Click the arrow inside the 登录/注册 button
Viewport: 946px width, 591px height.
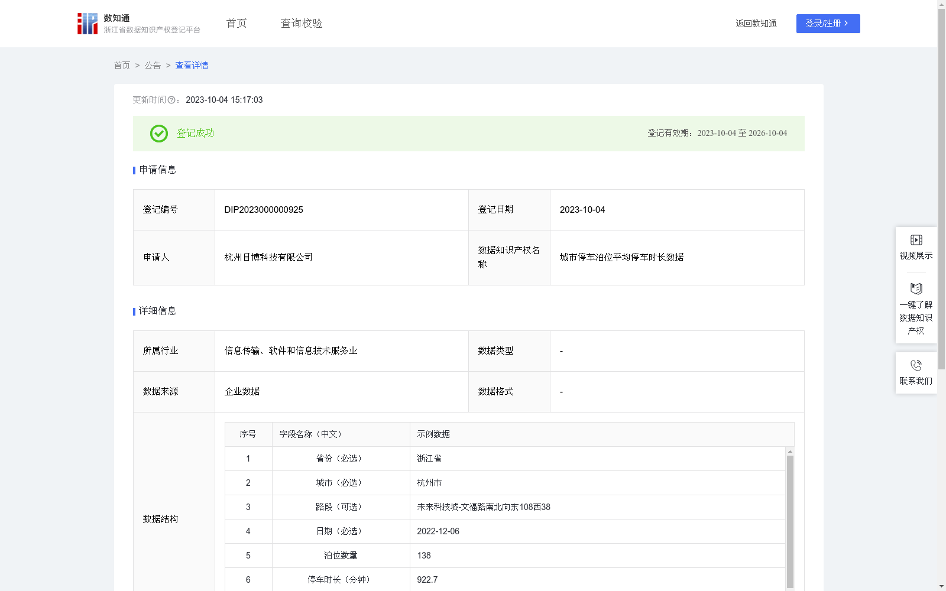coord(846,24)
